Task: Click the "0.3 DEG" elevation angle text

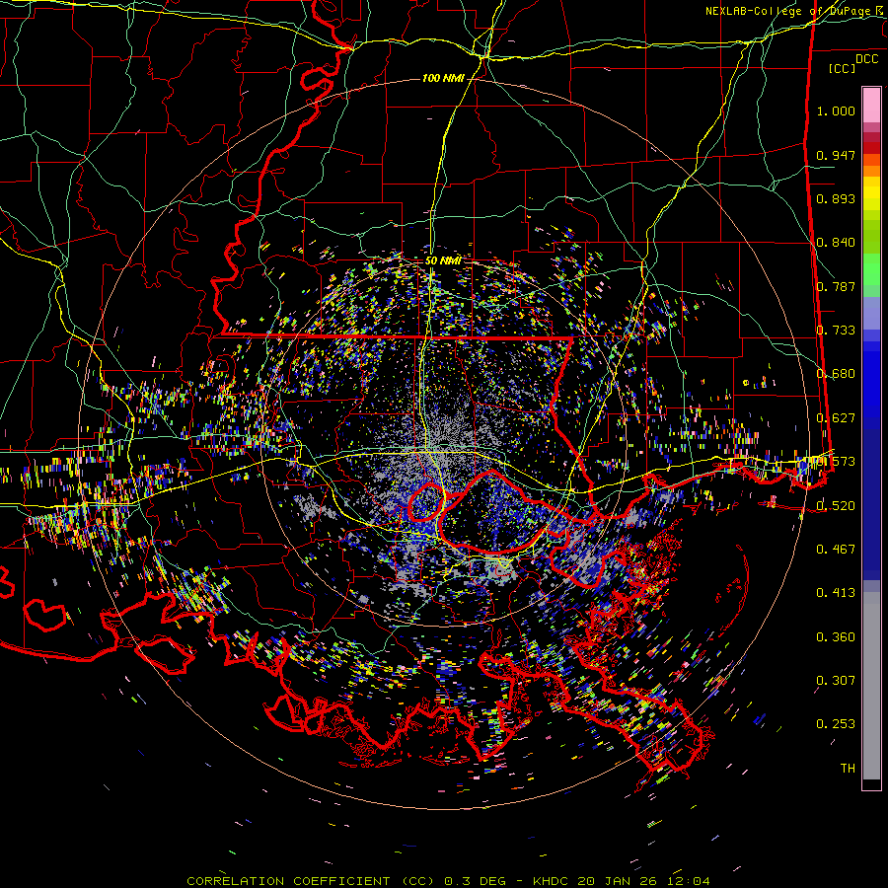Action: pyautogui.click(x=474, y=881)
